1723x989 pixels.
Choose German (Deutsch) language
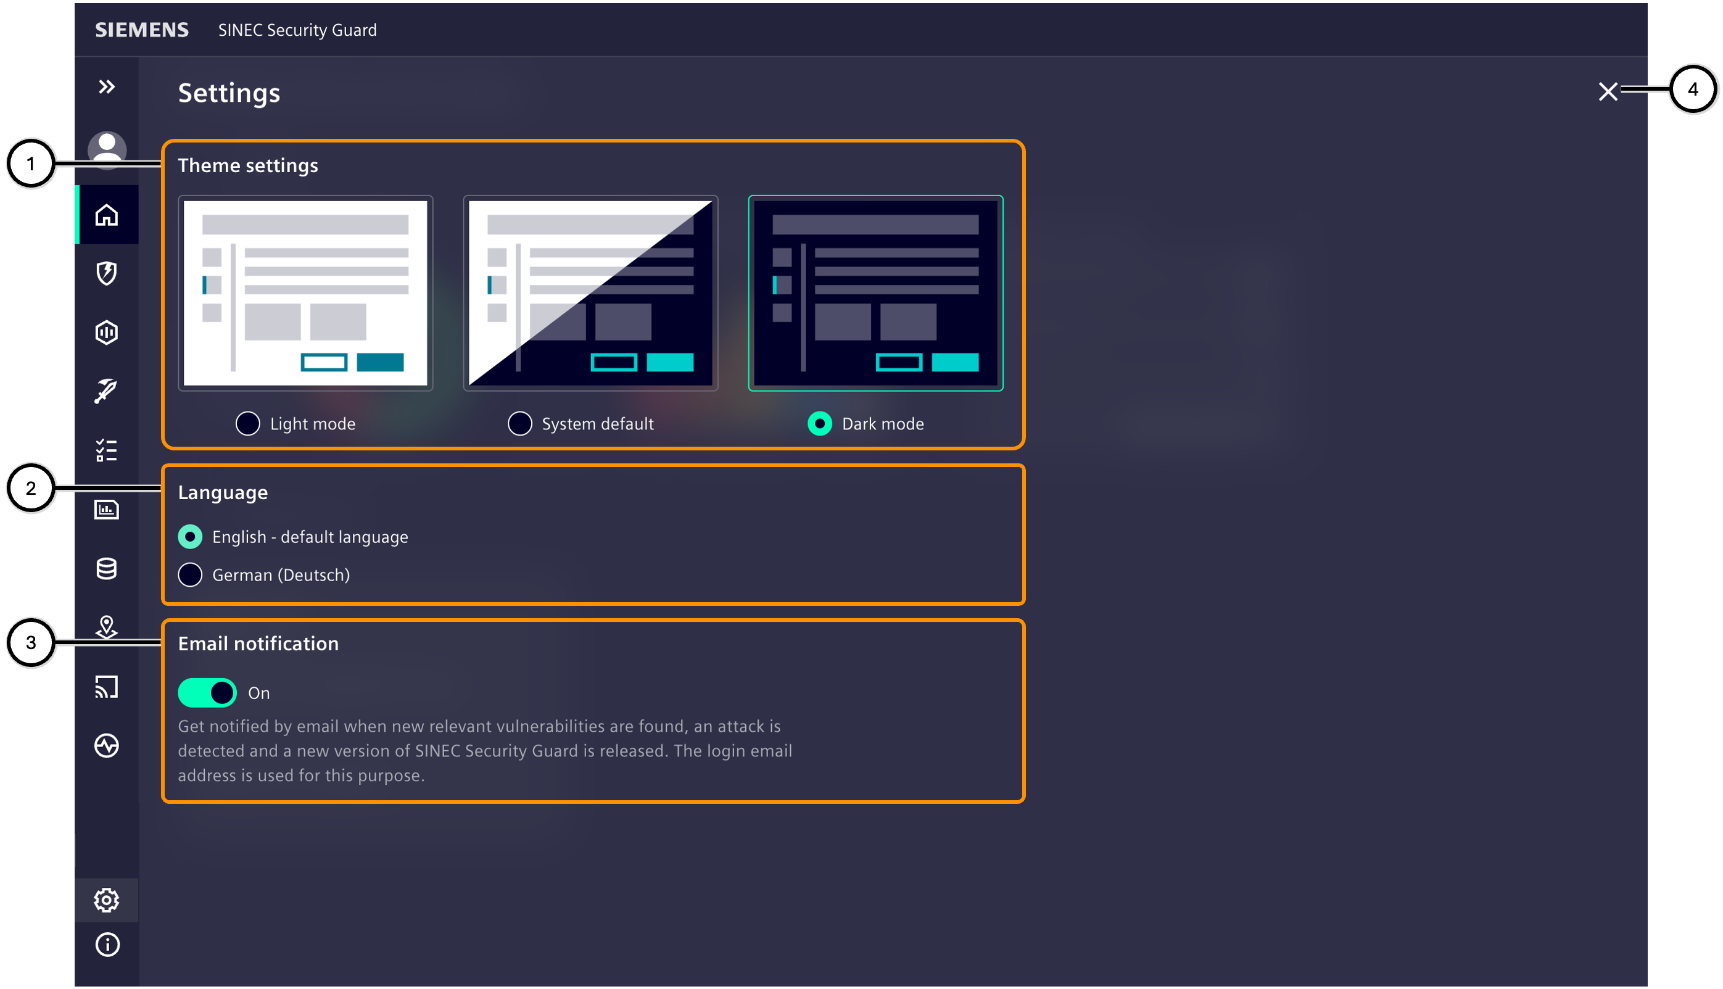pos(190,574)
